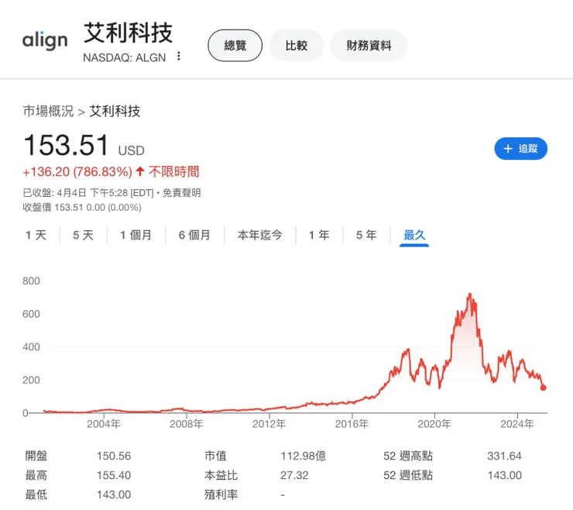Select the 1 天 time range

[36, 235]
